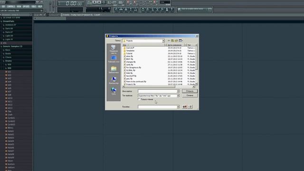Select Недавние места in the places bar

pos(114,49)
